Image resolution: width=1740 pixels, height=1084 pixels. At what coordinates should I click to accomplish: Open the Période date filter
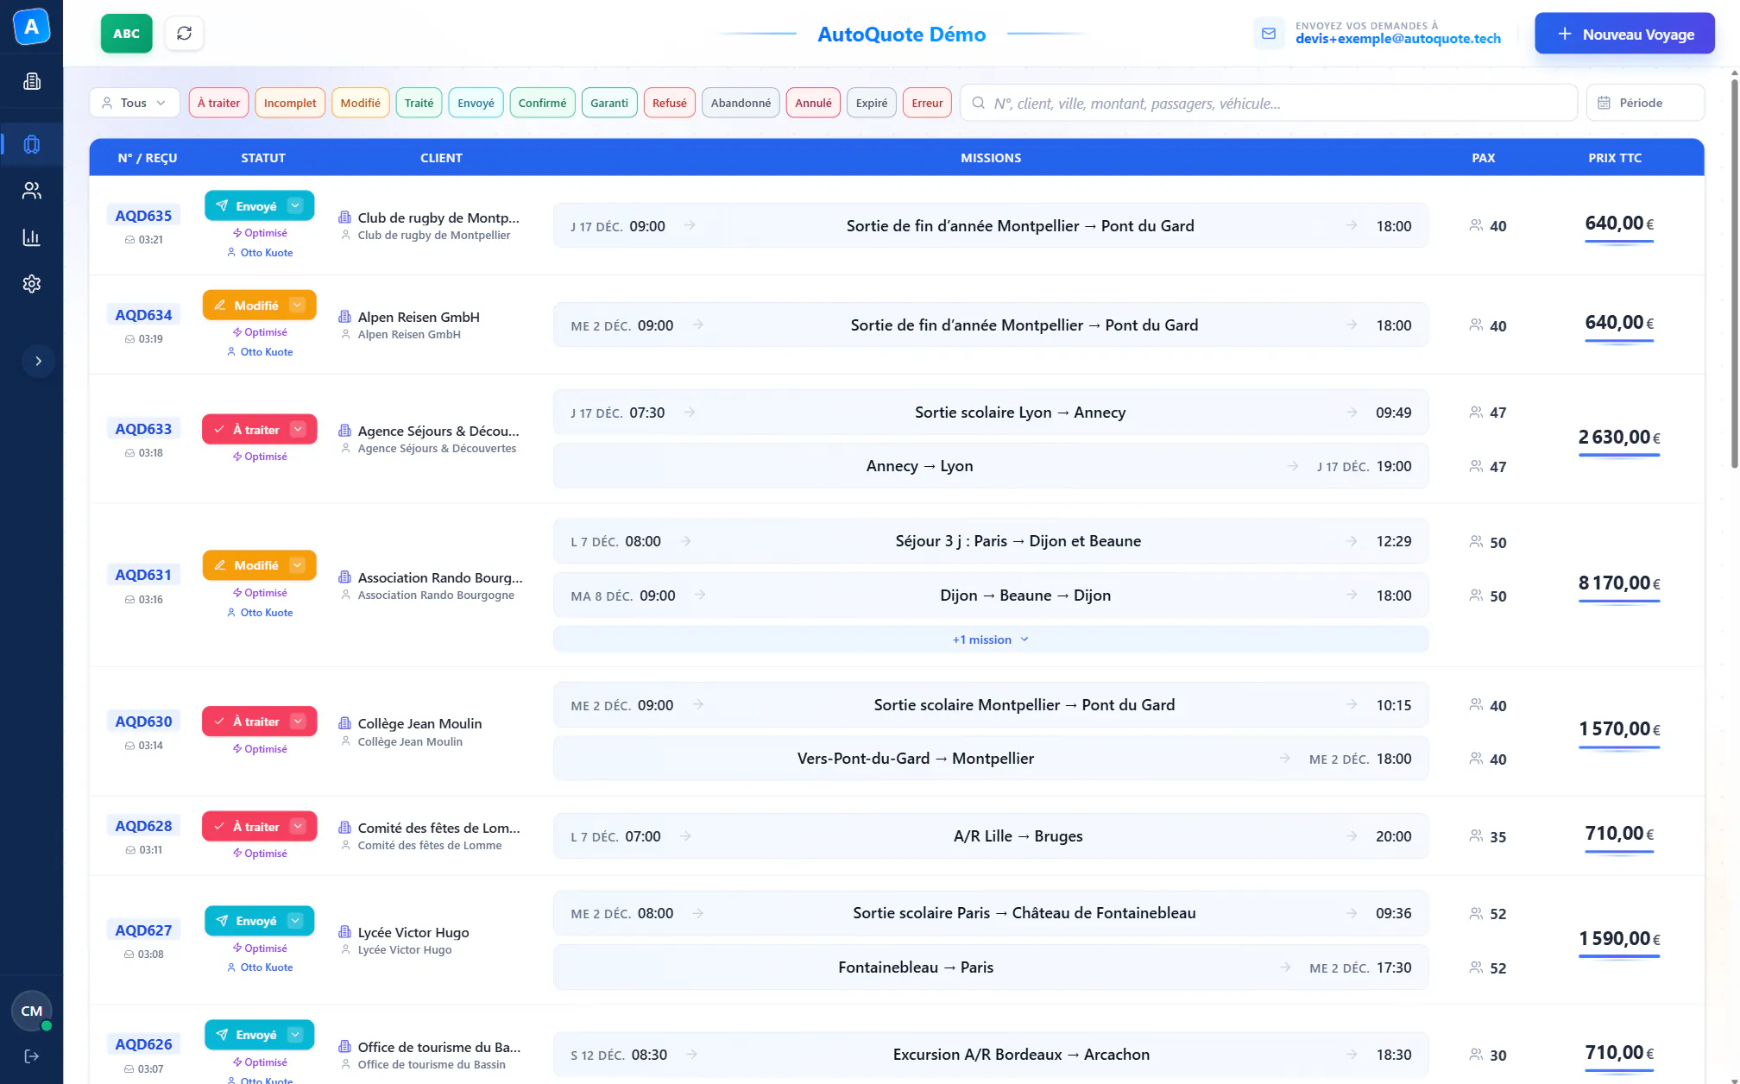tap(1645, 103)
